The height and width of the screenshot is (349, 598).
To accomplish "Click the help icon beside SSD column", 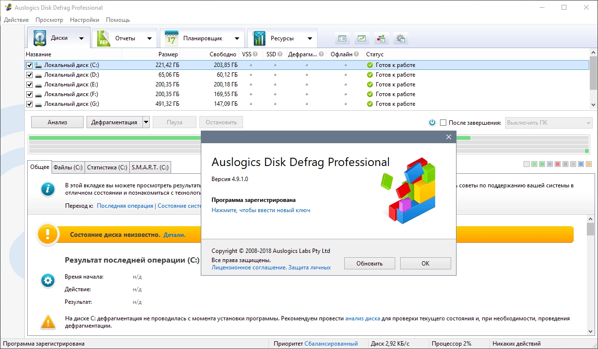I will point(281,54).
